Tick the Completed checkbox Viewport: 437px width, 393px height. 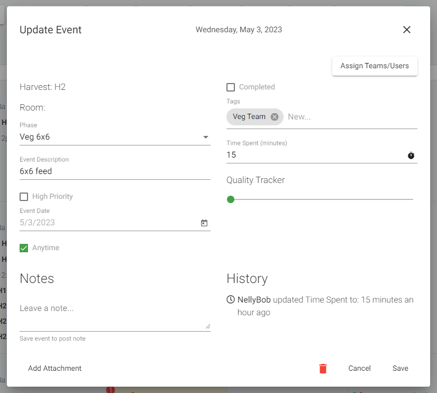pyautogui.click(x=231, y=87)
